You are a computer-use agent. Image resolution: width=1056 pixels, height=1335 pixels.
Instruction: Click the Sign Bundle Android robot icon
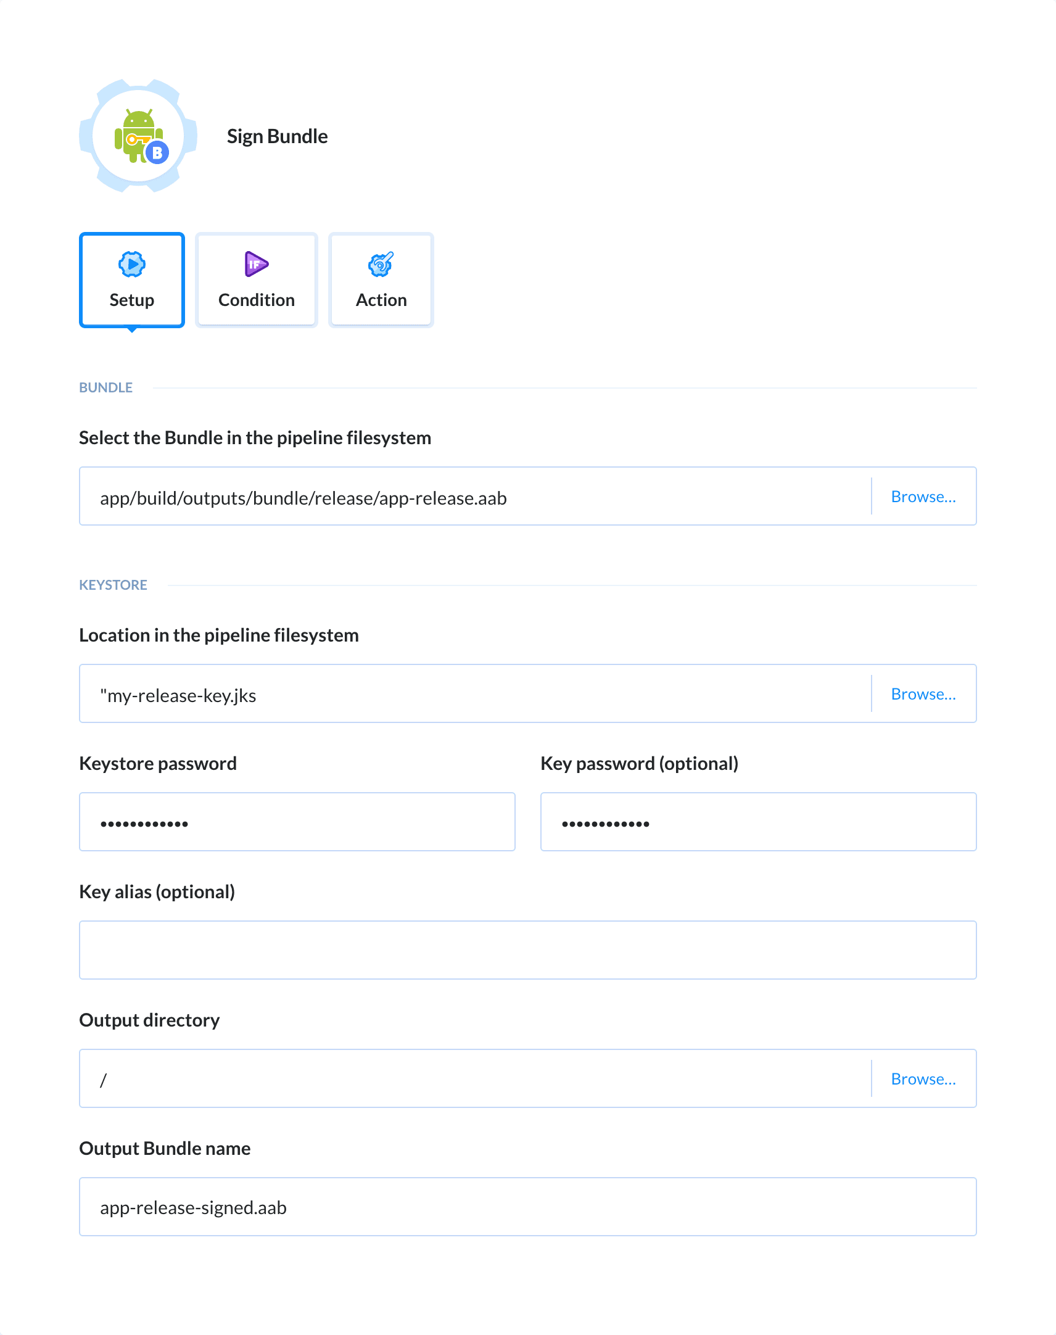click(138, 136)
